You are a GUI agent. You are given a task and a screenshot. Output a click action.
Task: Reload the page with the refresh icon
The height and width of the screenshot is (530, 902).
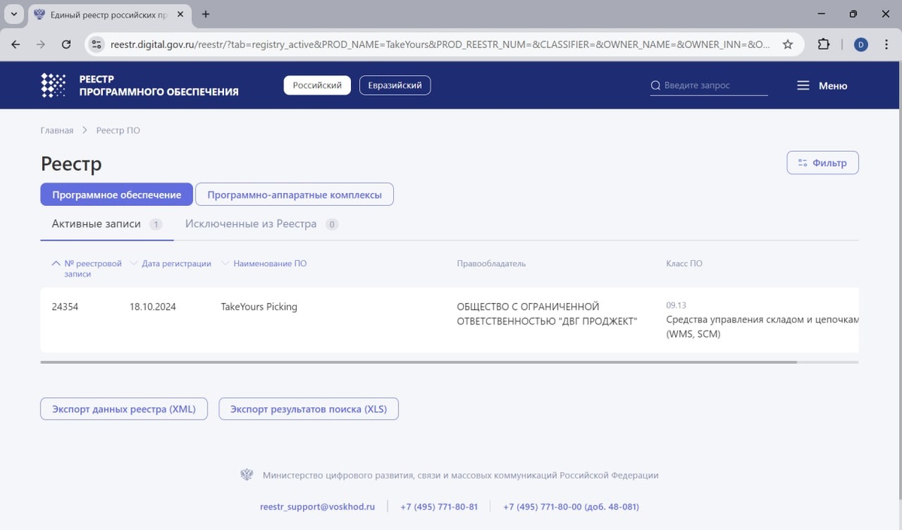click(x=66, y=44)
